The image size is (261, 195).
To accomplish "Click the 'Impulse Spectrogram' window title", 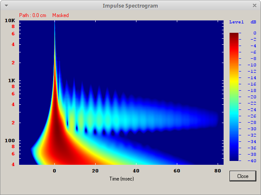I will click(x=130, y=6).
